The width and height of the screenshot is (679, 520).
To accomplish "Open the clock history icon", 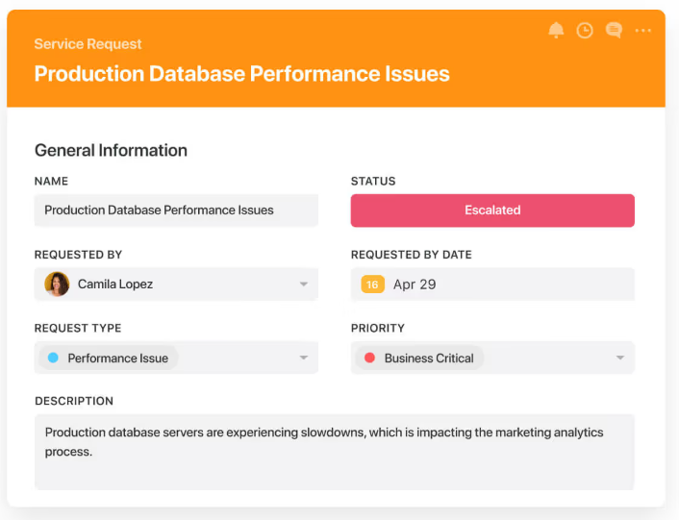I will pyautogui.click(x=585, y=31).
